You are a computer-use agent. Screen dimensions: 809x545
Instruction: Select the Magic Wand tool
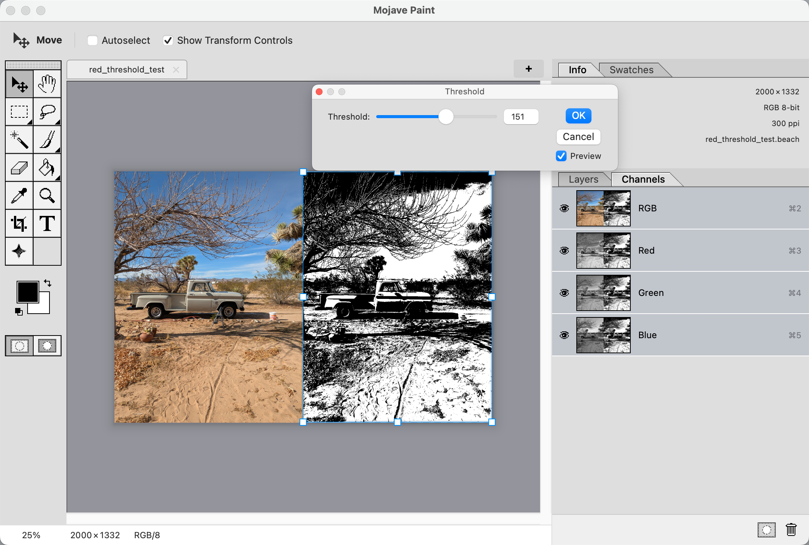pos(19,140)
